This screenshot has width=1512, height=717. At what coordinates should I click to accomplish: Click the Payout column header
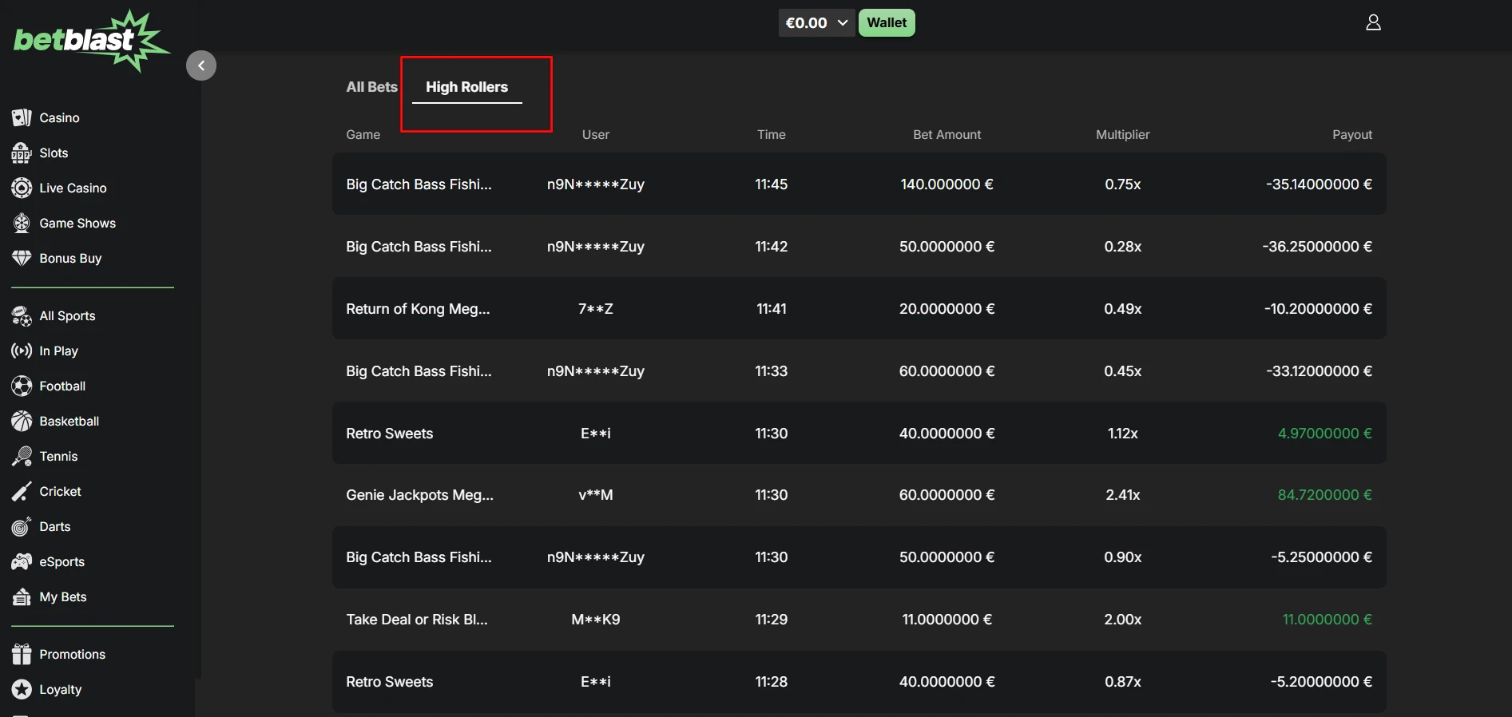[x=1352, y=134]
